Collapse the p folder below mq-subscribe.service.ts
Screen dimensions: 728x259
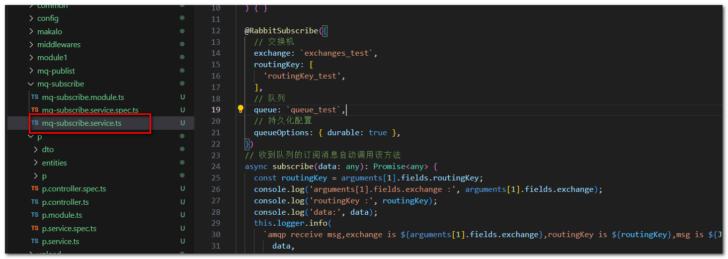31,137
